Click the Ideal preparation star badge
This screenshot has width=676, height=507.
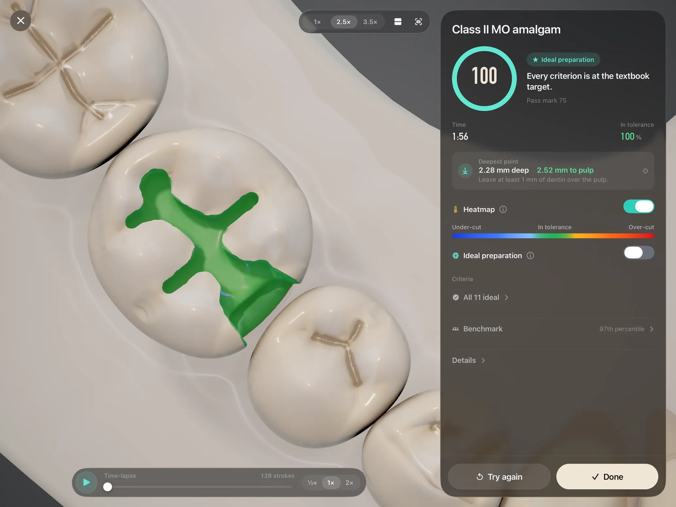coord(563,60)
